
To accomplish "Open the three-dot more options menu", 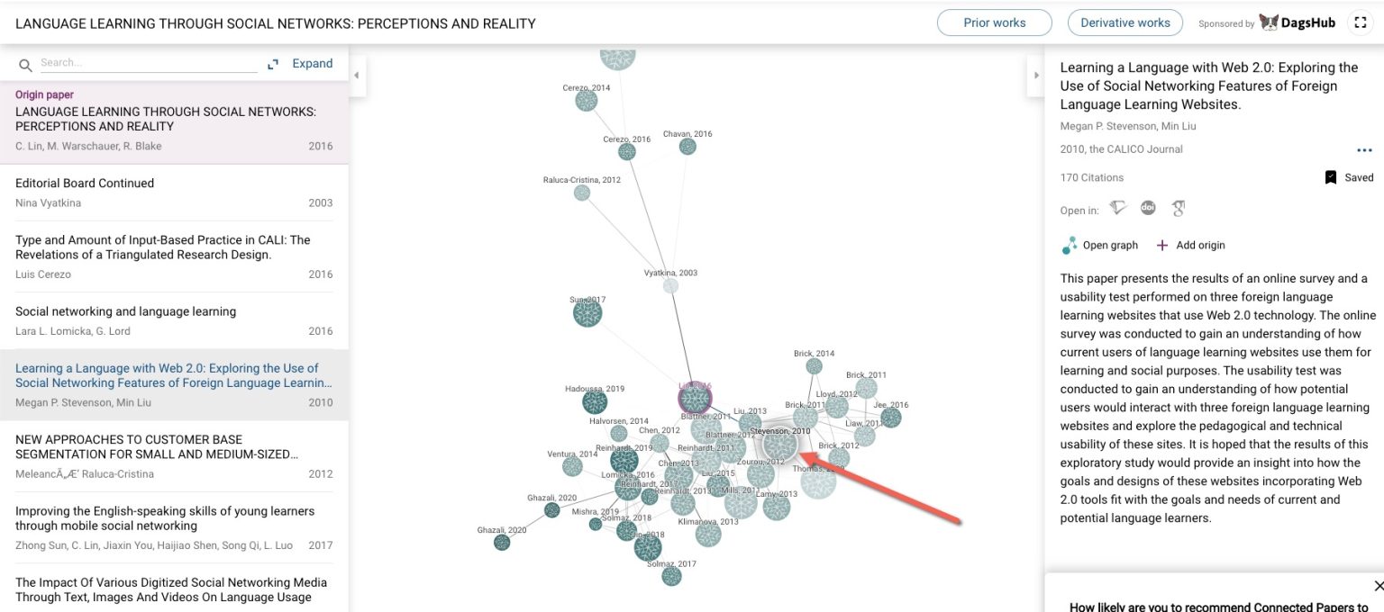I will [x=1364, y=150].
